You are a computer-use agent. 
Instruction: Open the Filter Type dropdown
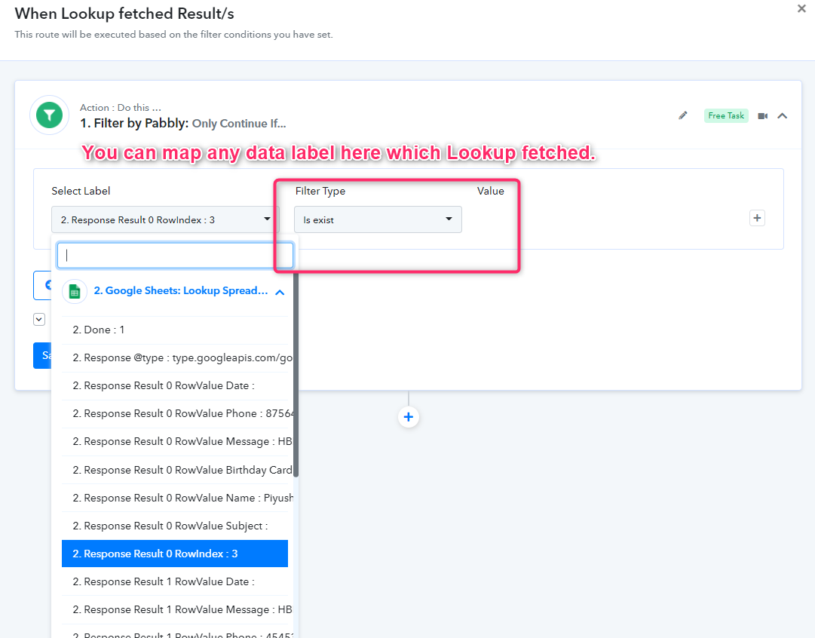(378, 219)
